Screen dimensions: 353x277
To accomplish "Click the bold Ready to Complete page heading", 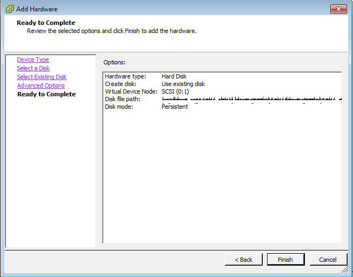I will pyautogui.click(x=46, y=23).
